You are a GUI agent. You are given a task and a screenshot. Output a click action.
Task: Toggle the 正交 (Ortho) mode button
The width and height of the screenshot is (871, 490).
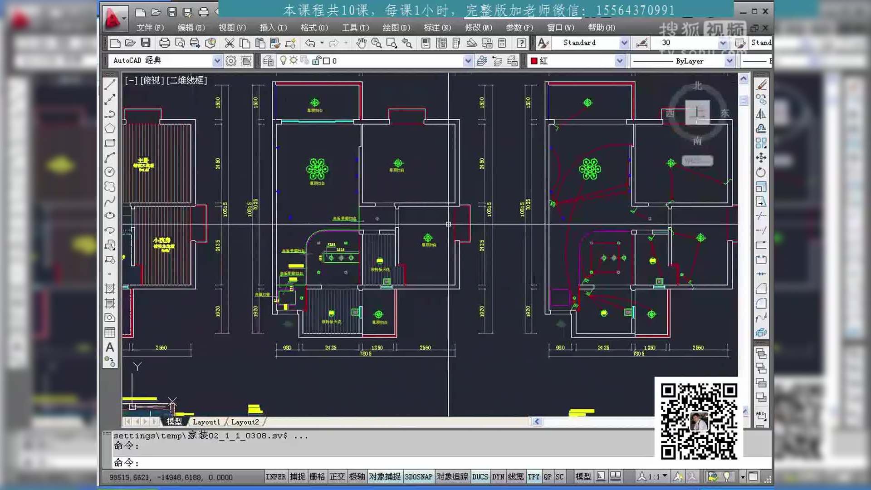(338, 476)
